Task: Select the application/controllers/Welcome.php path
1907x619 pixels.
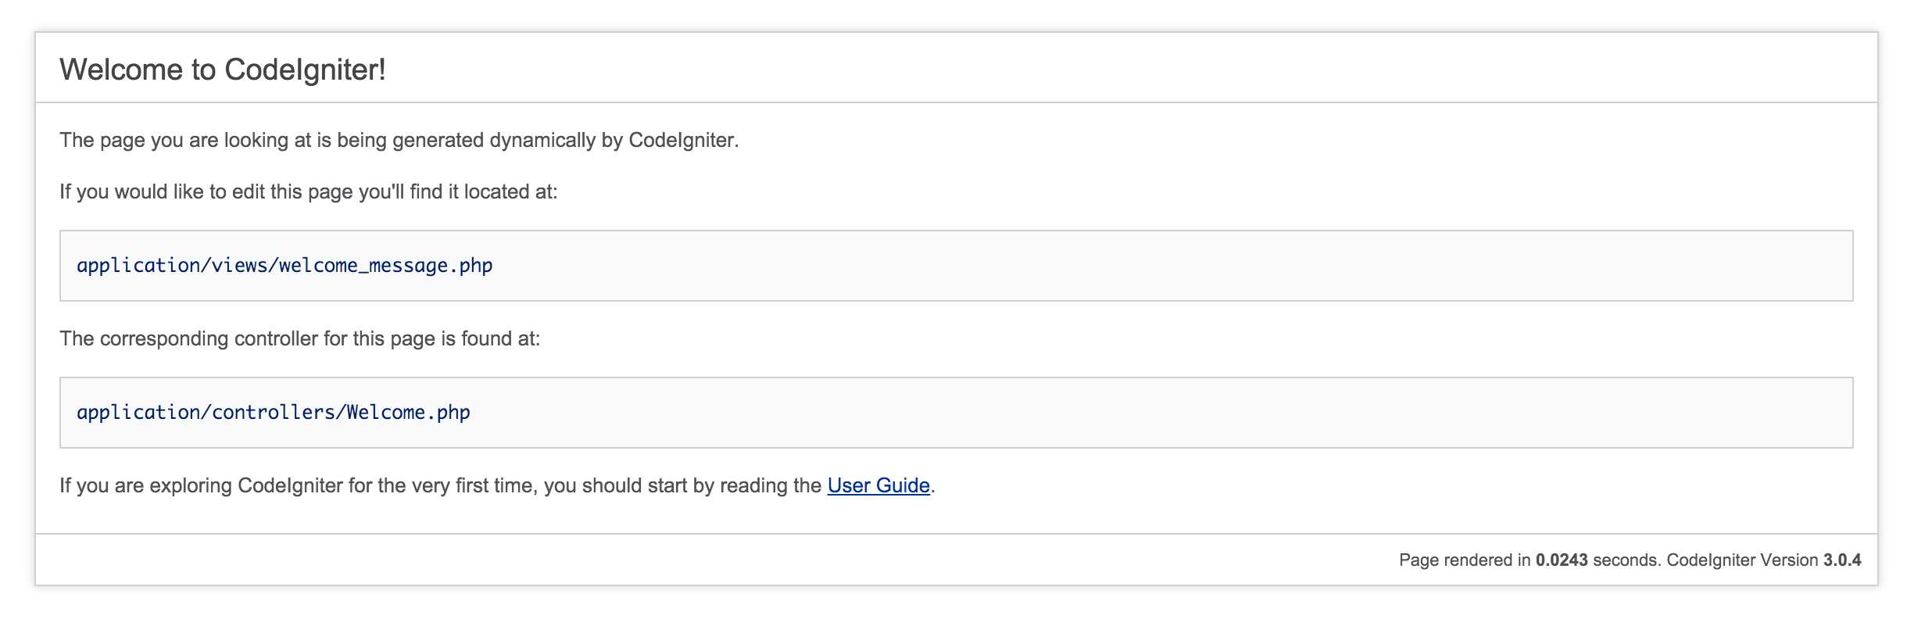Action: 274,413
